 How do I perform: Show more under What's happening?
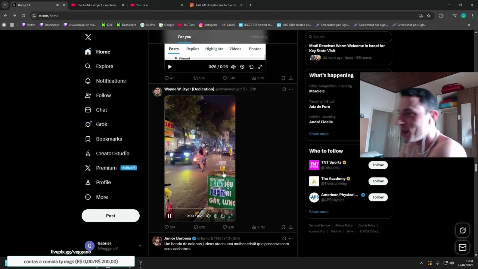coord(319,134)
